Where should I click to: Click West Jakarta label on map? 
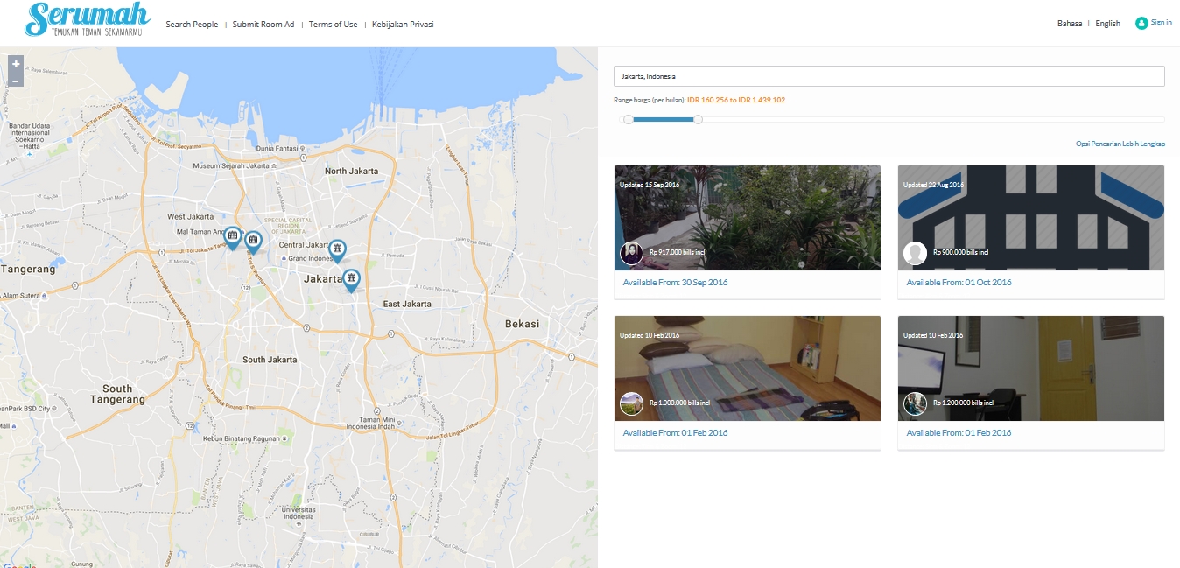coord(190,216)
